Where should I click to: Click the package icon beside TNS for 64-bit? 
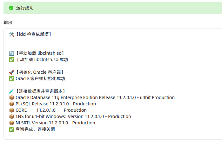(12, 117)
